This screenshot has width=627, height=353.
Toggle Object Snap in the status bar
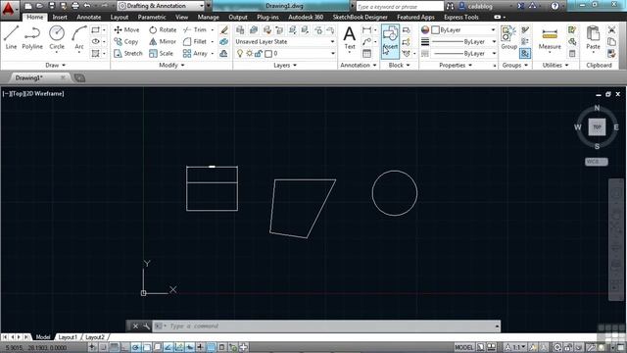click(147, 347)
